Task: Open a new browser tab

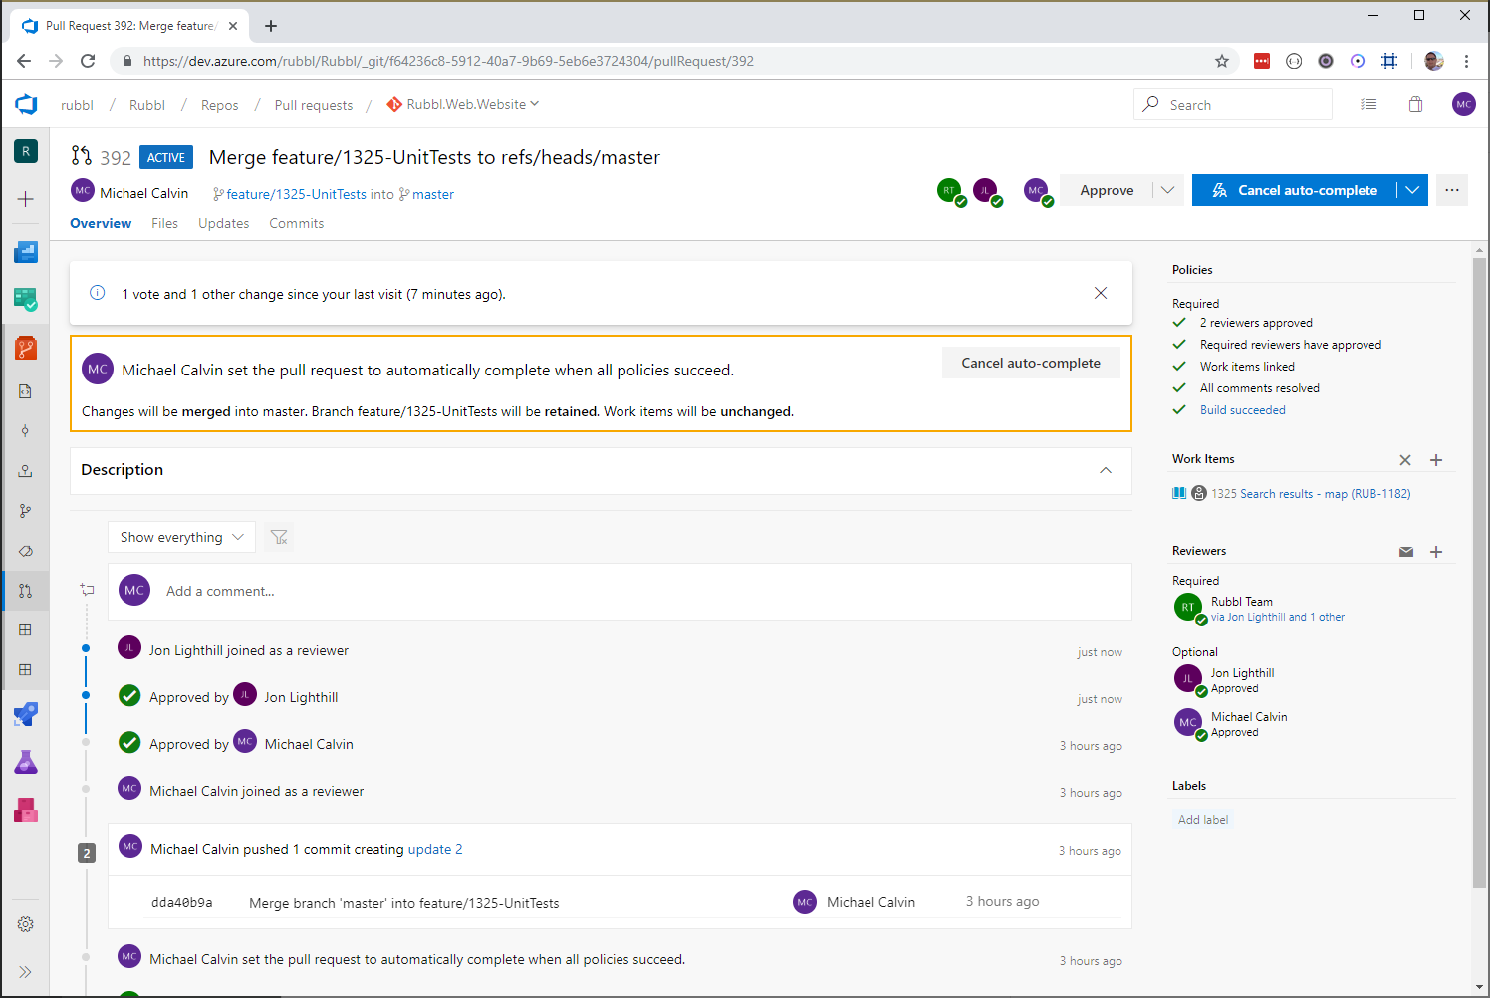Action: (x=271, y=26)
